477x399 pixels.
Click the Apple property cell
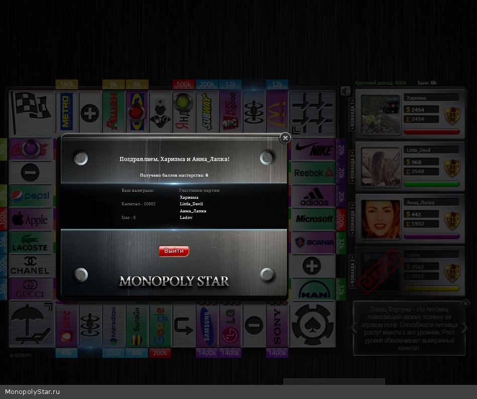[x=30, y=219]
